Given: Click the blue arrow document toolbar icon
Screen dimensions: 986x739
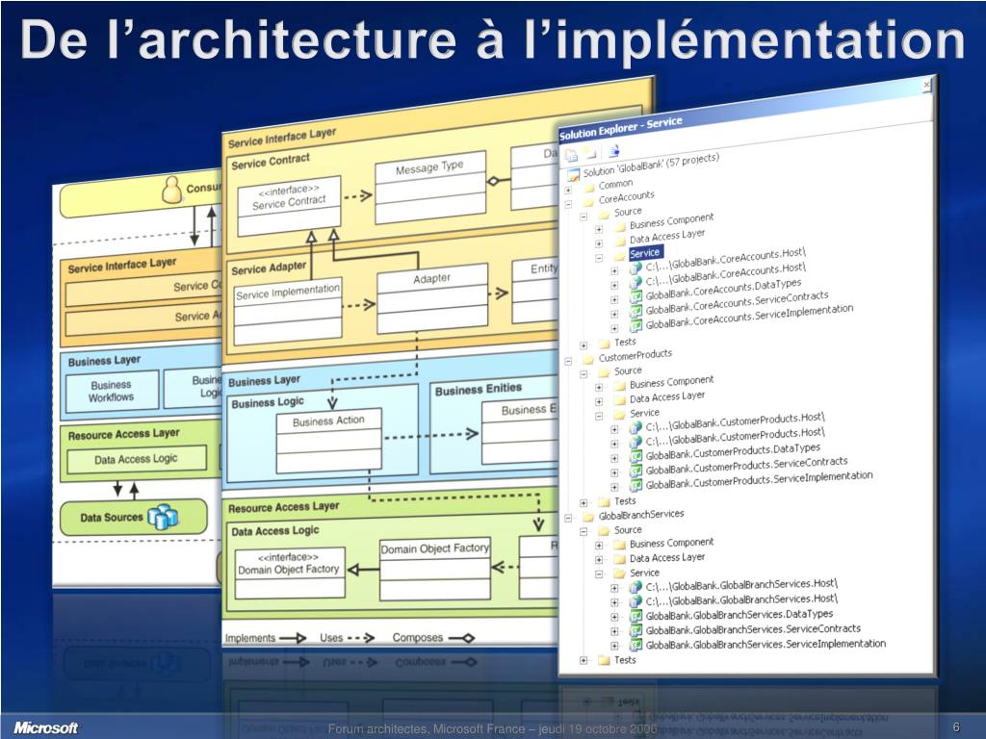Looking at the screenshot, I should tap(613, 150).
